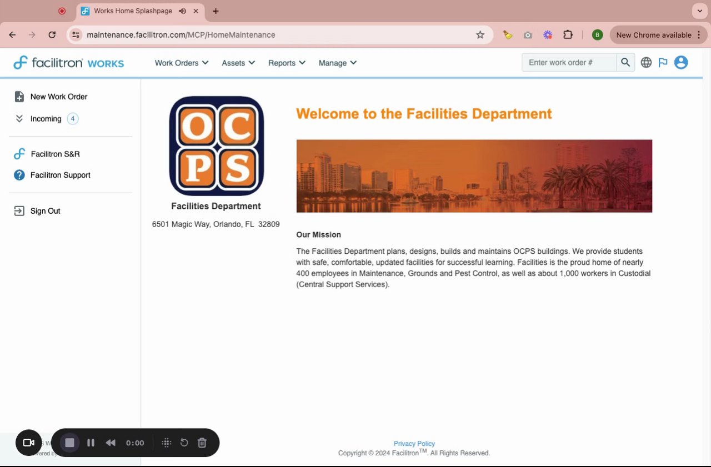The height and width of the screenshot is (467, 711).
Task: Click the red recording indicator tab
Action: tap(62, 11)
